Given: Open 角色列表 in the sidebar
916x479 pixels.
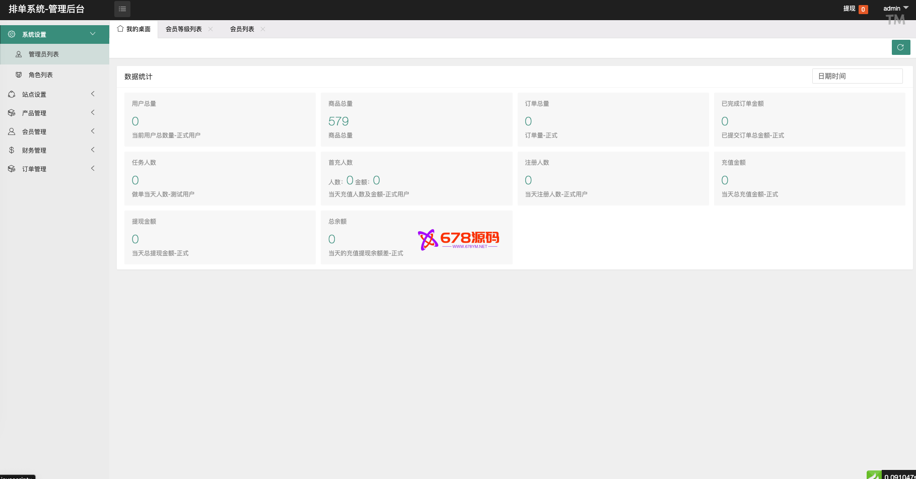Looking at the screenshot, I should coord(41,75).
